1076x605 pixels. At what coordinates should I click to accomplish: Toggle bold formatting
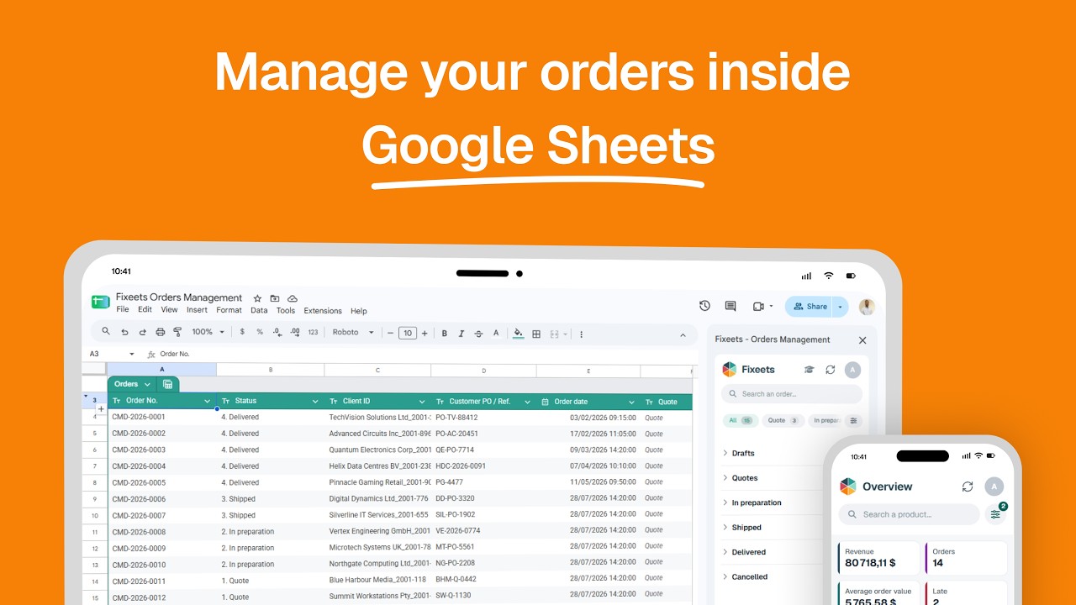[x=444, y=334]
